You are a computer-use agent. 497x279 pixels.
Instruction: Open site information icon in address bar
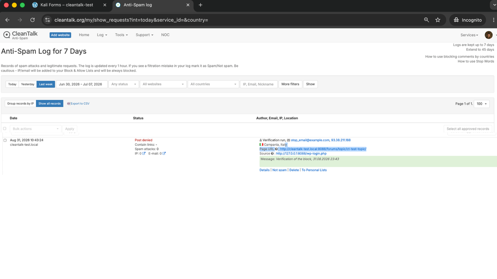47,20
